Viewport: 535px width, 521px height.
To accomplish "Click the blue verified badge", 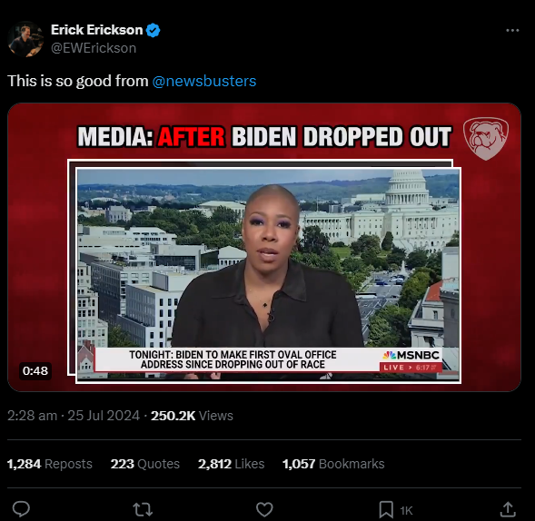I will click(154, 30).
